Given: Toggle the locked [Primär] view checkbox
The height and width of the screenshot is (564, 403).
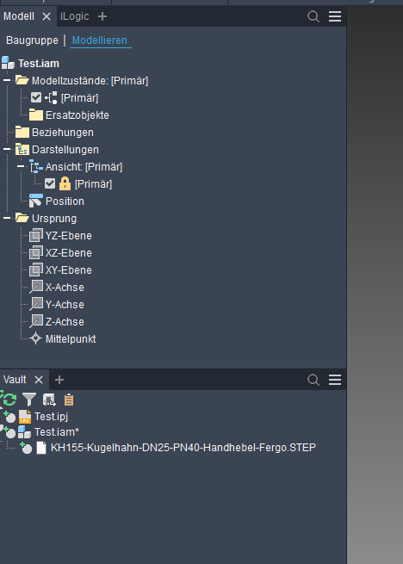Looking at the screenshot, I should click(x=50, y=183).
